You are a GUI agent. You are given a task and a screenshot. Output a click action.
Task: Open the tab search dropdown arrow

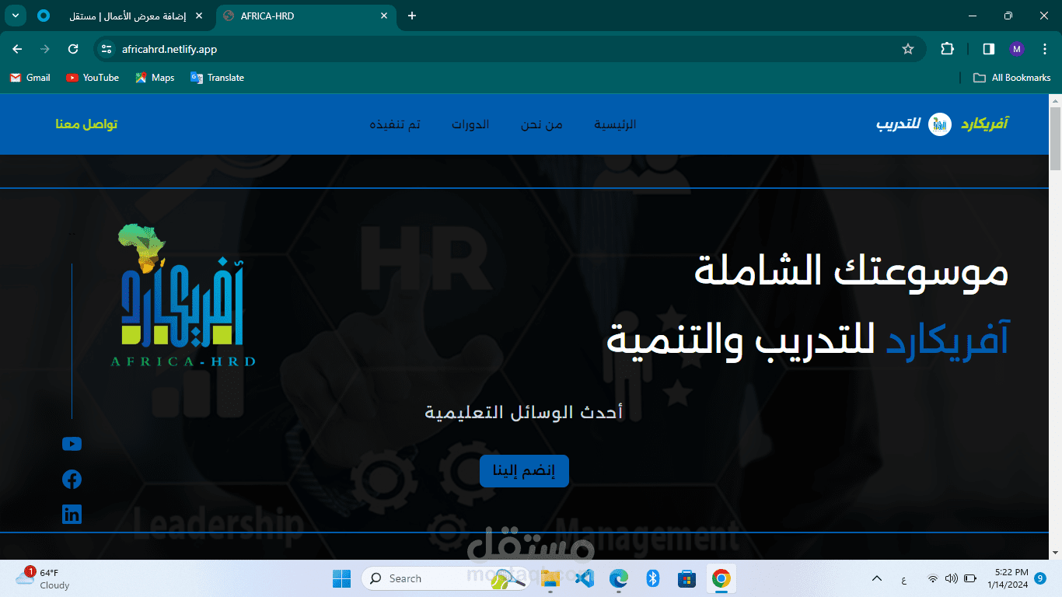click(16, 16)
